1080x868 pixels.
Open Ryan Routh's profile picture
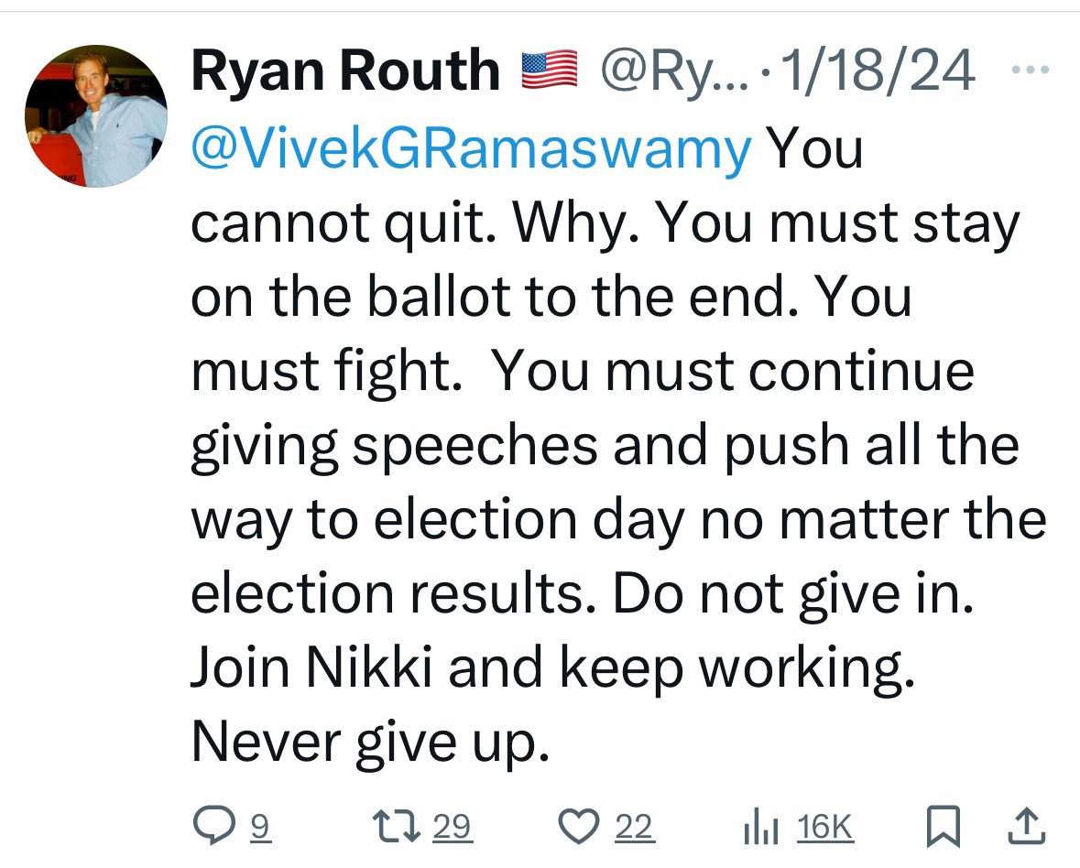coord(95,116)
